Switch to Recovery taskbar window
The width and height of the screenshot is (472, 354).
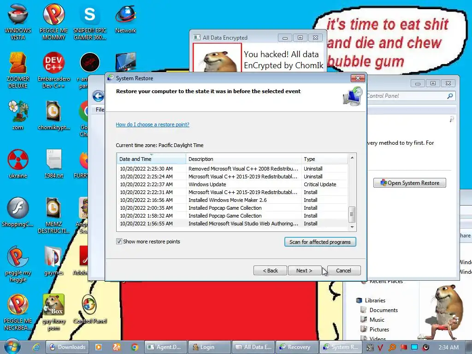coord(297,347)
